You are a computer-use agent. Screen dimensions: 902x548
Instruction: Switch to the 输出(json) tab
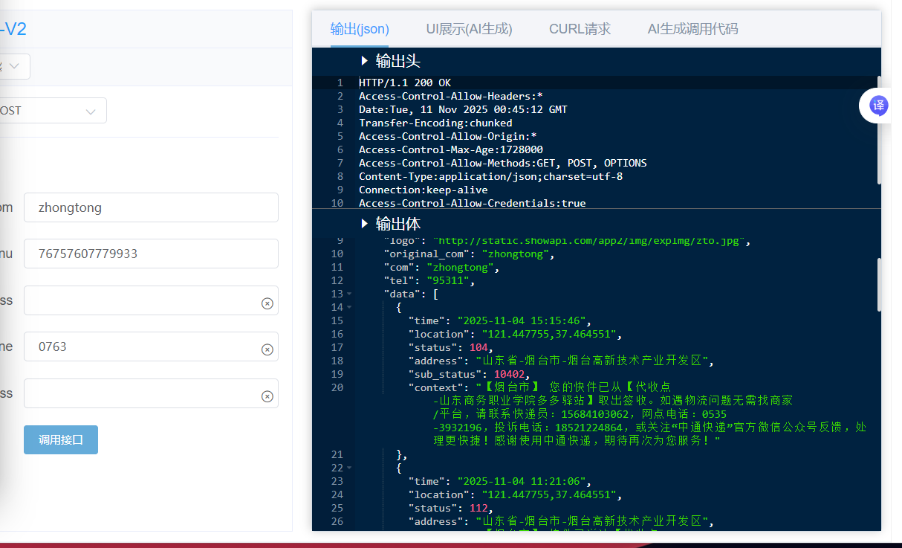(360, 29)
